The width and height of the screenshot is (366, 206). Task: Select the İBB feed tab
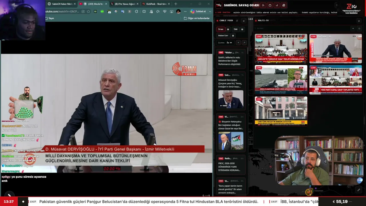pos(235,29)
